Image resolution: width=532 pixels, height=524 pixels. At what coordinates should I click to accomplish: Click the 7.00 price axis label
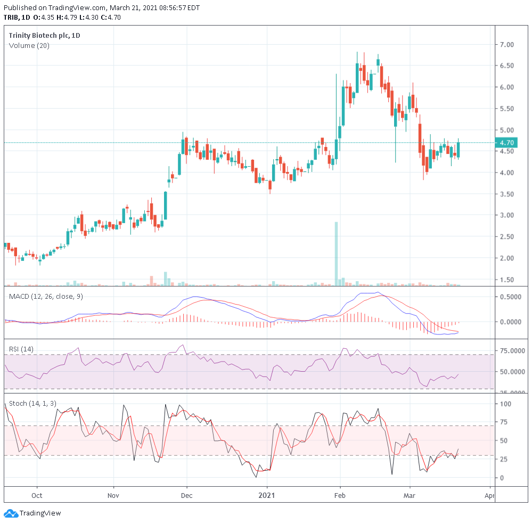[506, 44]
